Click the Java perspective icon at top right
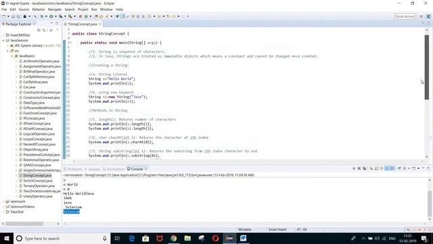 [x=428, y=16]
